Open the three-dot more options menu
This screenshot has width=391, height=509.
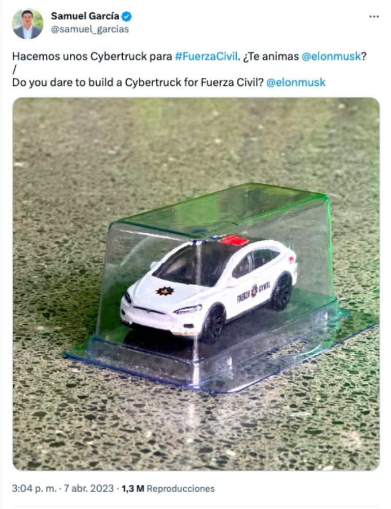(x=374, y=17)
